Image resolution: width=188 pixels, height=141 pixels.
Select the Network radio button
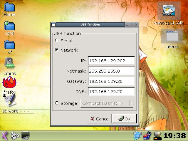tap(57, 50)
